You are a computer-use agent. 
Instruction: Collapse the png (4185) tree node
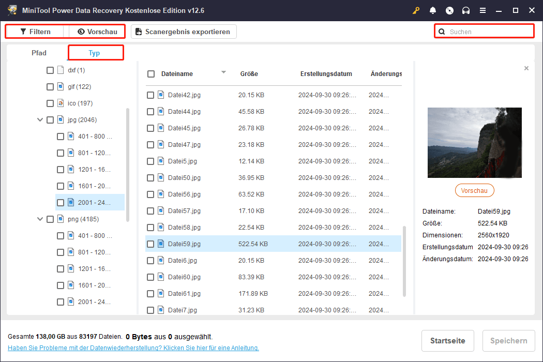coord(40,219)
